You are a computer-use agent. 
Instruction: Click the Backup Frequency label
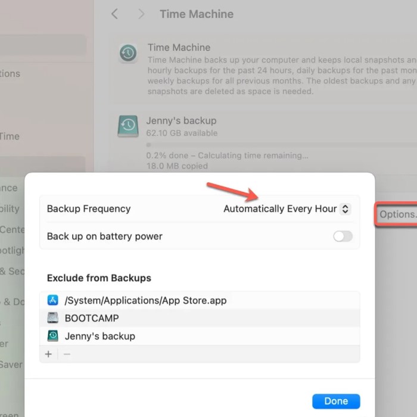[89, 208]
